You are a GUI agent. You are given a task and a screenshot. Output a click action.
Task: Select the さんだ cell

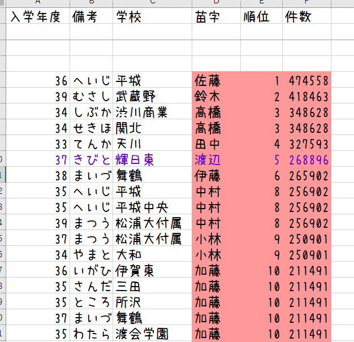91,285
